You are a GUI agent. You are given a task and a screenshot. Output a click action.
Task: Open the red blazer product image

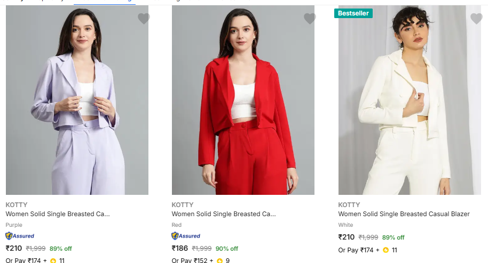point(243,101)
